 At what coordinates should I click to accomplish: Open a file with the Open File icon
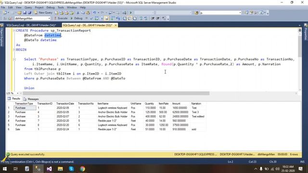[19, 13]
